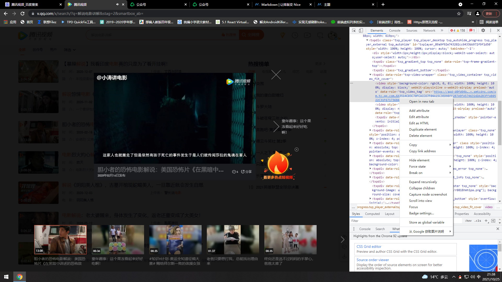This screenshot has width=502, height=282.
Task: Expand the Break on submenu
Action: 426,173
